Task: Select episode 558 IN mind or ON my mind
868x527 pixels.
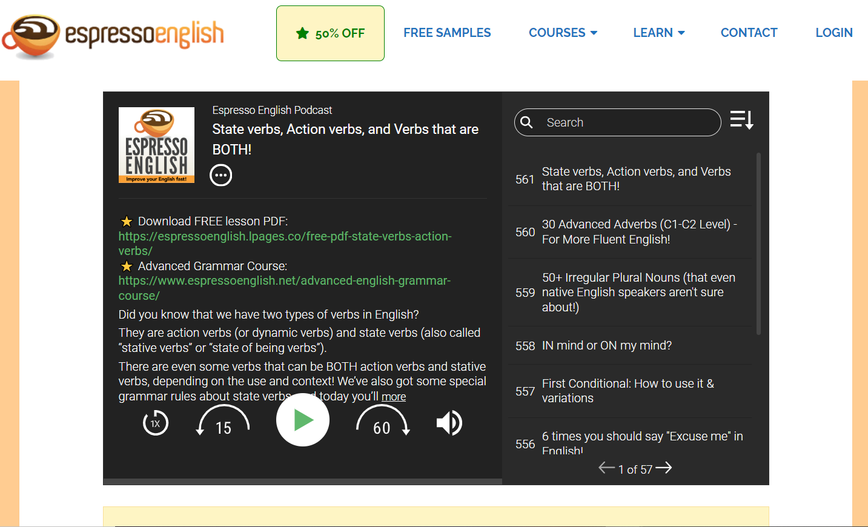Action: [x=630, y=346]
